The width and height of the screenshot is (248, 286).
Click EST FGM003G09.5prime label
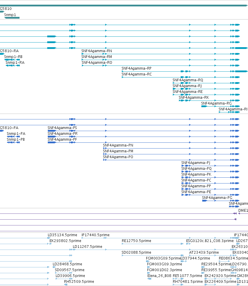click(163, 258)
